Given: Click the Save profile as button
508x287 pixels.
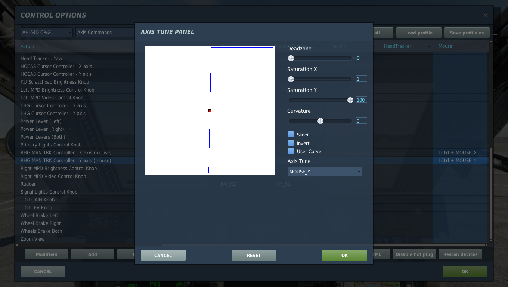Looking at the screenshot, I should click(x=467, y=33).
